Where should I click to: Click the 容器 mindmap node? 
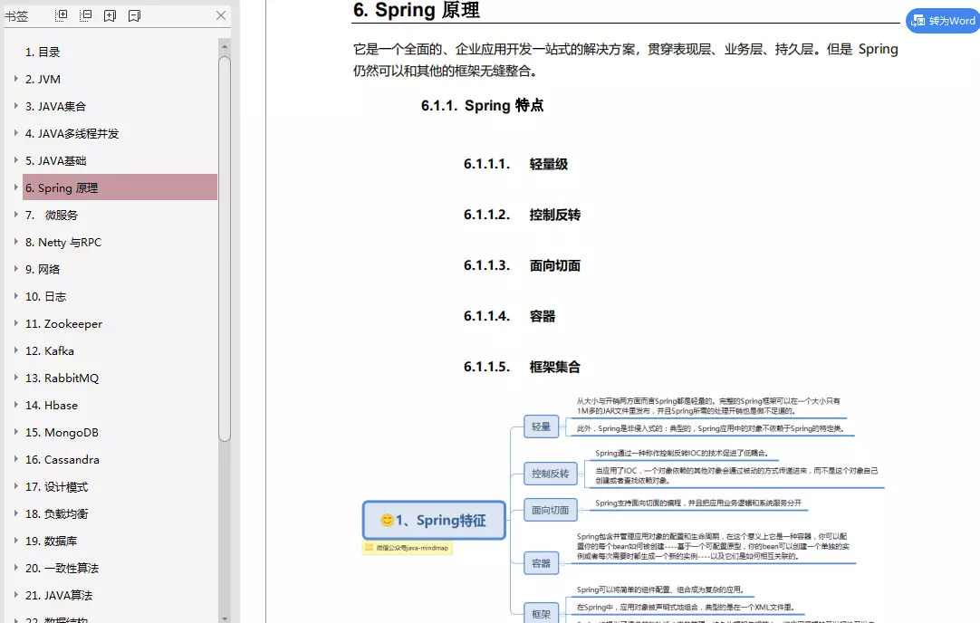pos(542,563)
